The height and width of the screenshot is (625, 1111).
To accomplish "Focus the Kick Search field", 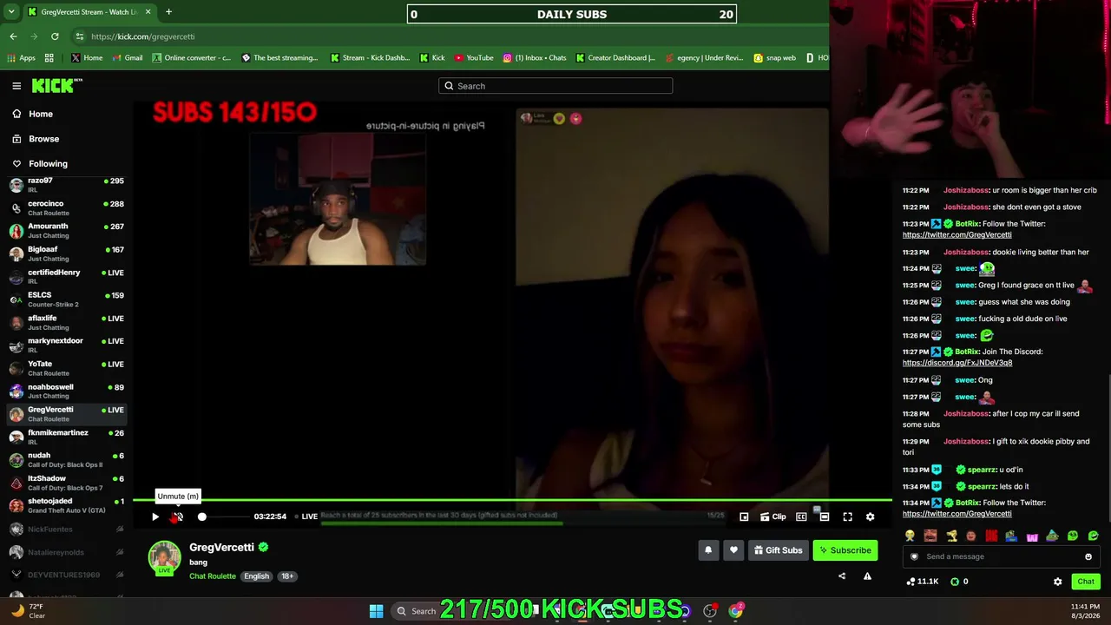I will (555, 86).
